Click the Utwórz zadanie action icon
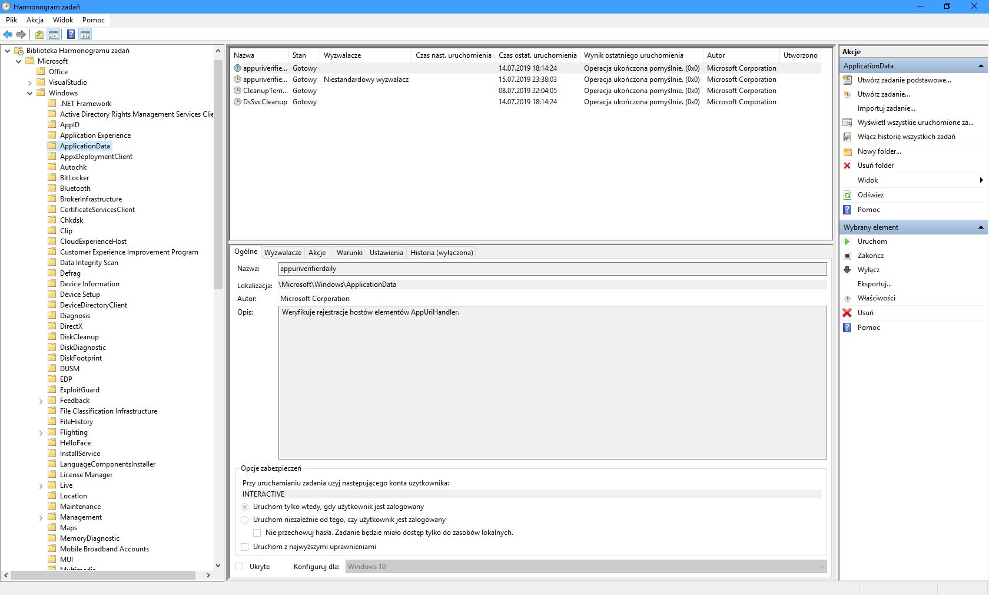Screen dimensions: 989x595 847,94
